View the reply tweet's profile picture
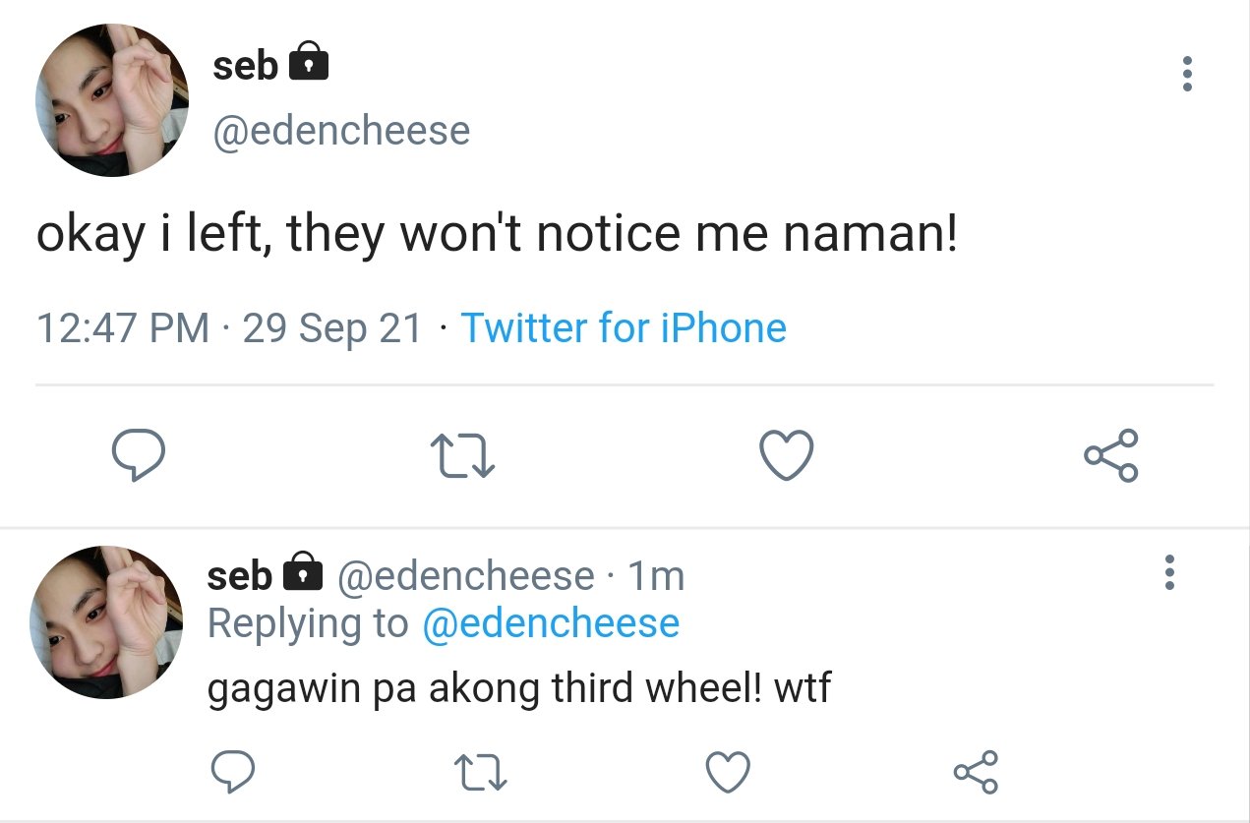Image resolution: width=1250 pixels, height=823 pixels. click(108, 622)
